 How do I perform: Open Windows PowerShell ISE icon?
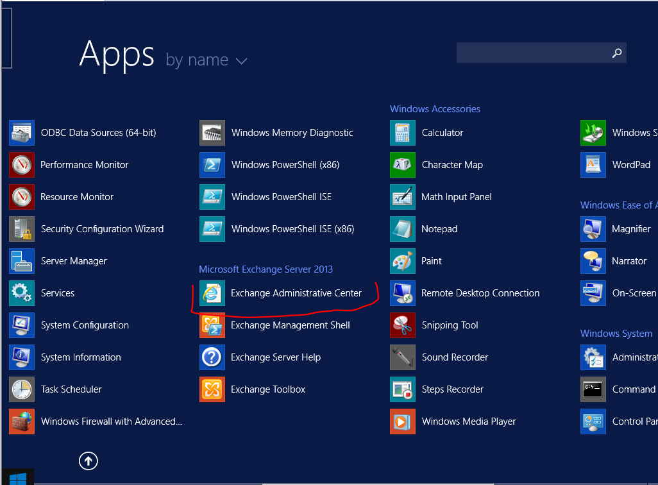coord(212,197)
